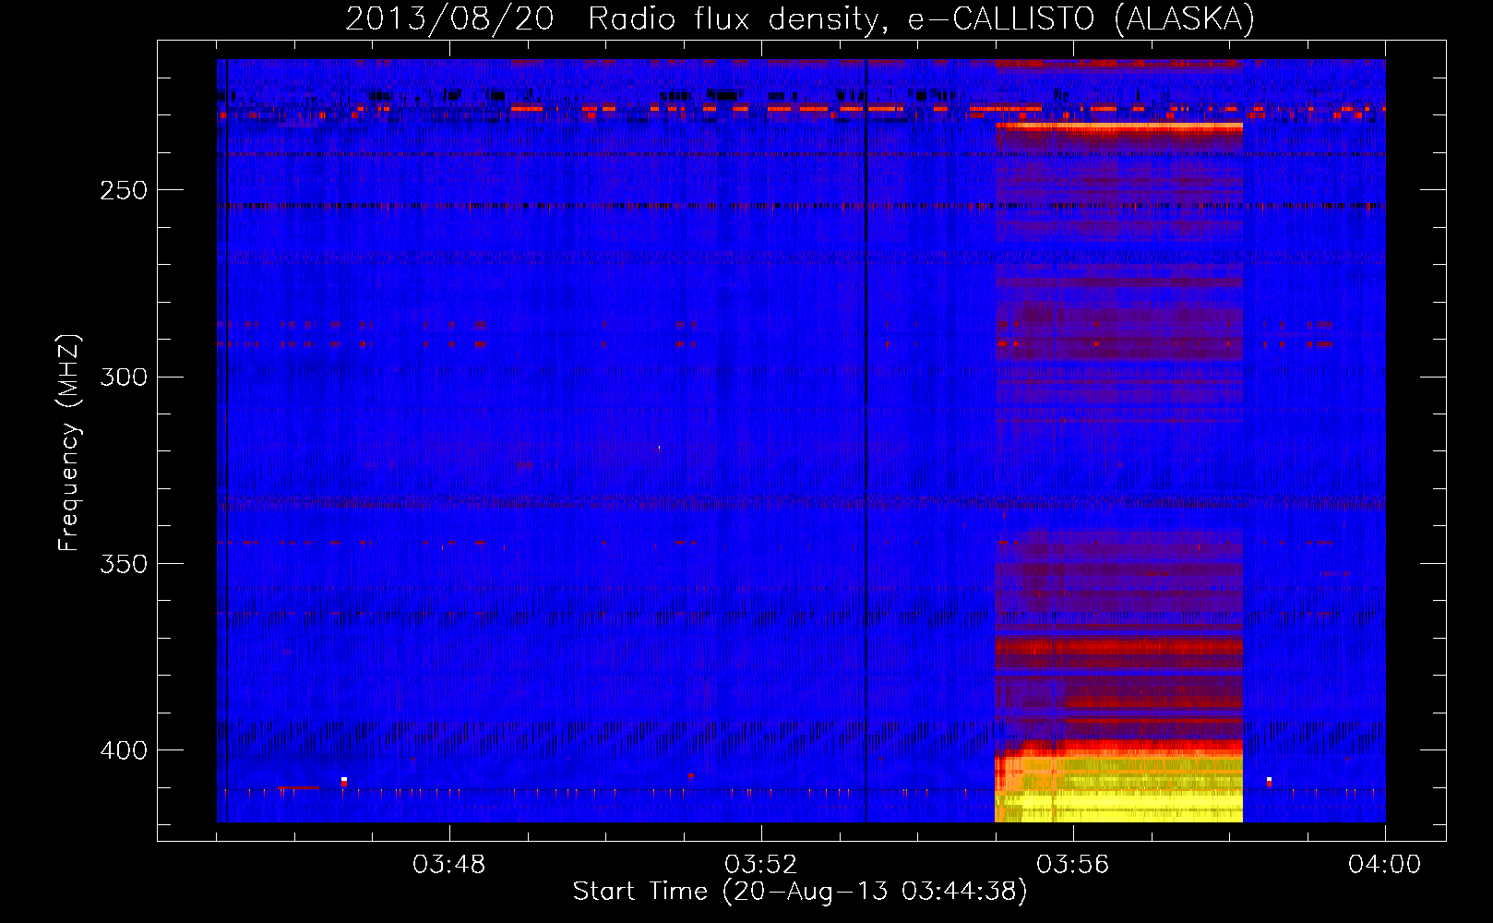Click the bright yellow burst region near 410 MHz
The width and height of the screenshot is (1493, 923).
point(1118,789)
